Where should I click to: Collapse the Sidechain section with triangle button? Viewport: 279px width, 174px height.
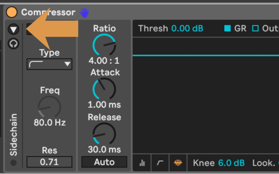13,29
